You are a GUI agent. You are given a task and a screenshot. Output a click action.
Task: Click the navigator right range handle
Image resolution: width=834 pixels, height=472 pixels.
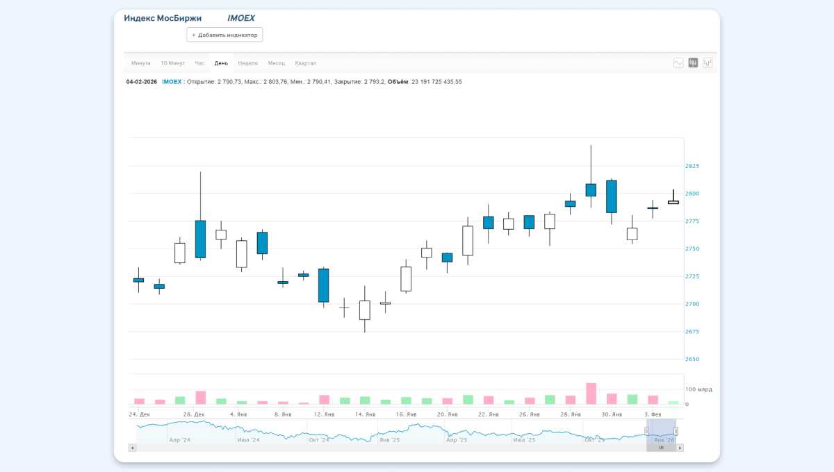pos(676,431)
